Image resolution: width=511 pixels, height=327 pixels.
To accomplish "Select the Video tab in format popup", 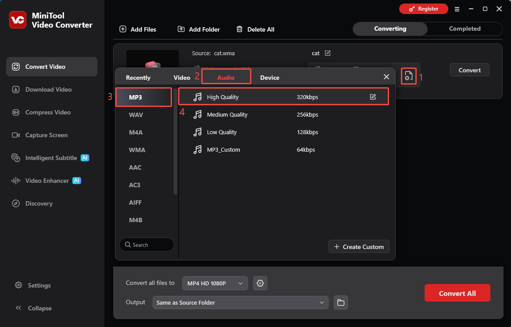I will tap(182, 78).
